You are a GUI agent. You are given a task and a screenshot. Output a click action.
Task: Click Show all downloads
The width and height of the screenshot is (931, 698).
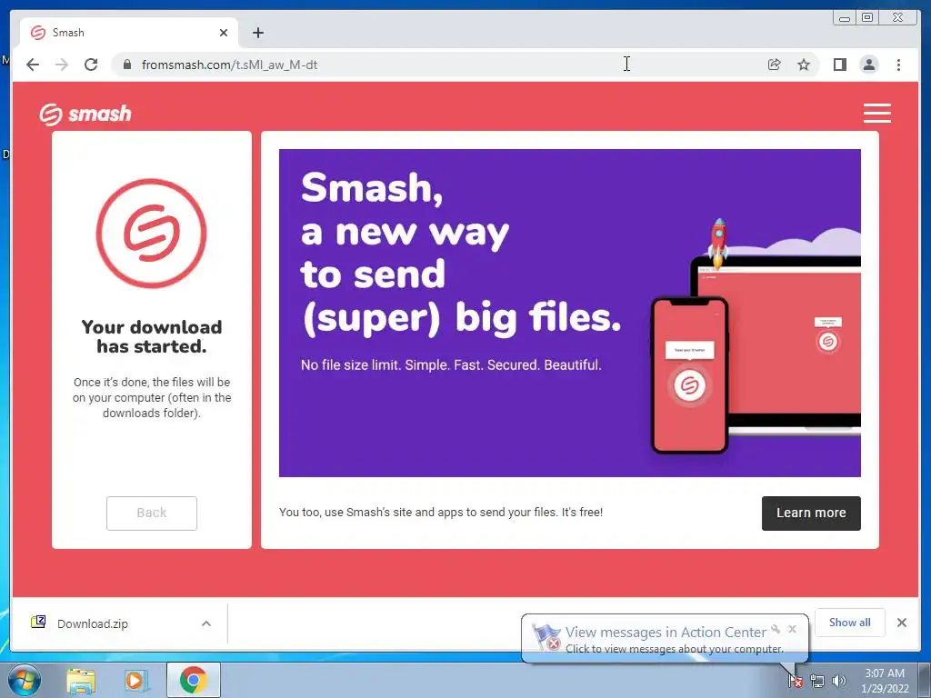point(850,622)
